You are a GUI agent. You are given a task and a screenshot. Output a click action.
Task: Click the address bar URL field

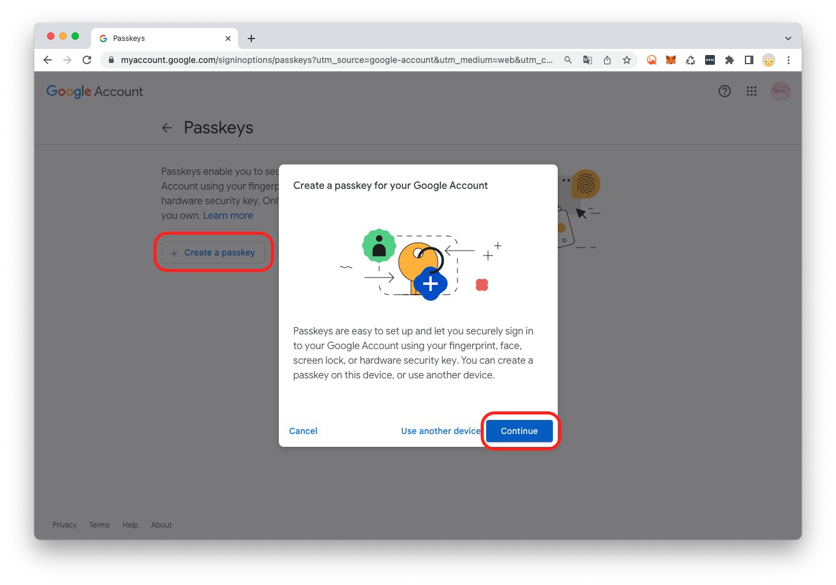[x=336, y=60]
